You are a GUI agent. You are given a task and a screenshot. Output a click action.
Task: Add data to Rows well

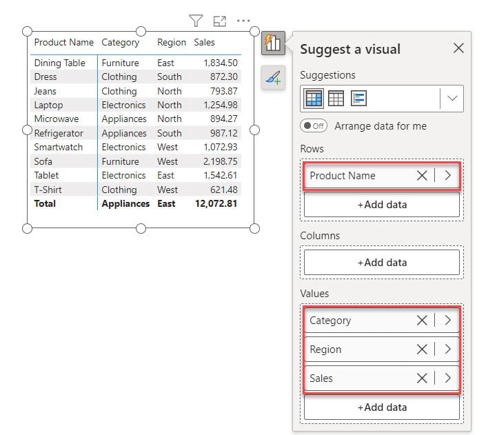tap(382, 205)
